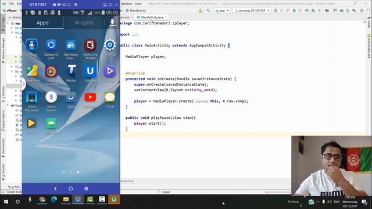The image size is (372, 209).
Task: Open phone Settings gear app
Action: (x=110, y=45)
